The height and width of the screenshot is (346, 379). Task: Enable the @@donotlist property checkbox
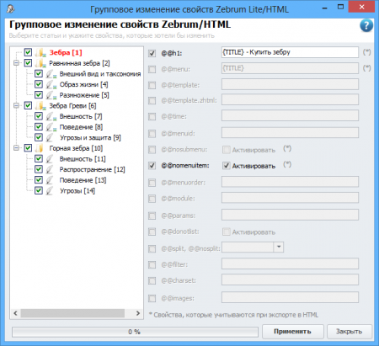coord(152,232)
